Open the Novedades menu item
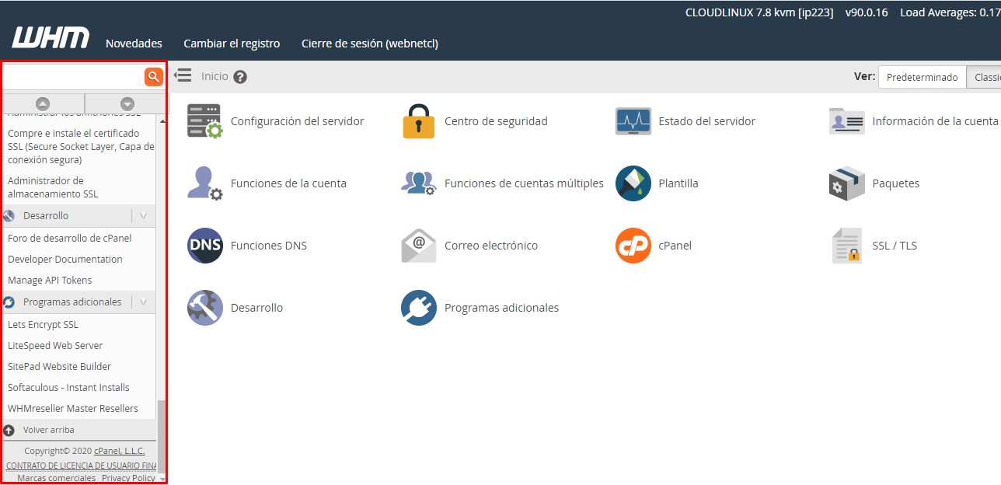This screenshot has height=485, width=1001. [x=134, y=44]
